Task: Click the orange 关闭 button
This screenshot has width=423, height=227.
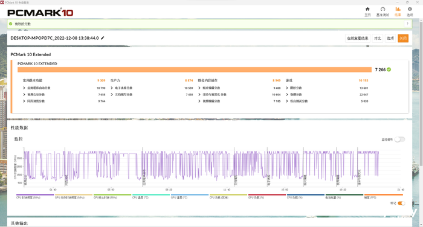Action: [403, 38]
